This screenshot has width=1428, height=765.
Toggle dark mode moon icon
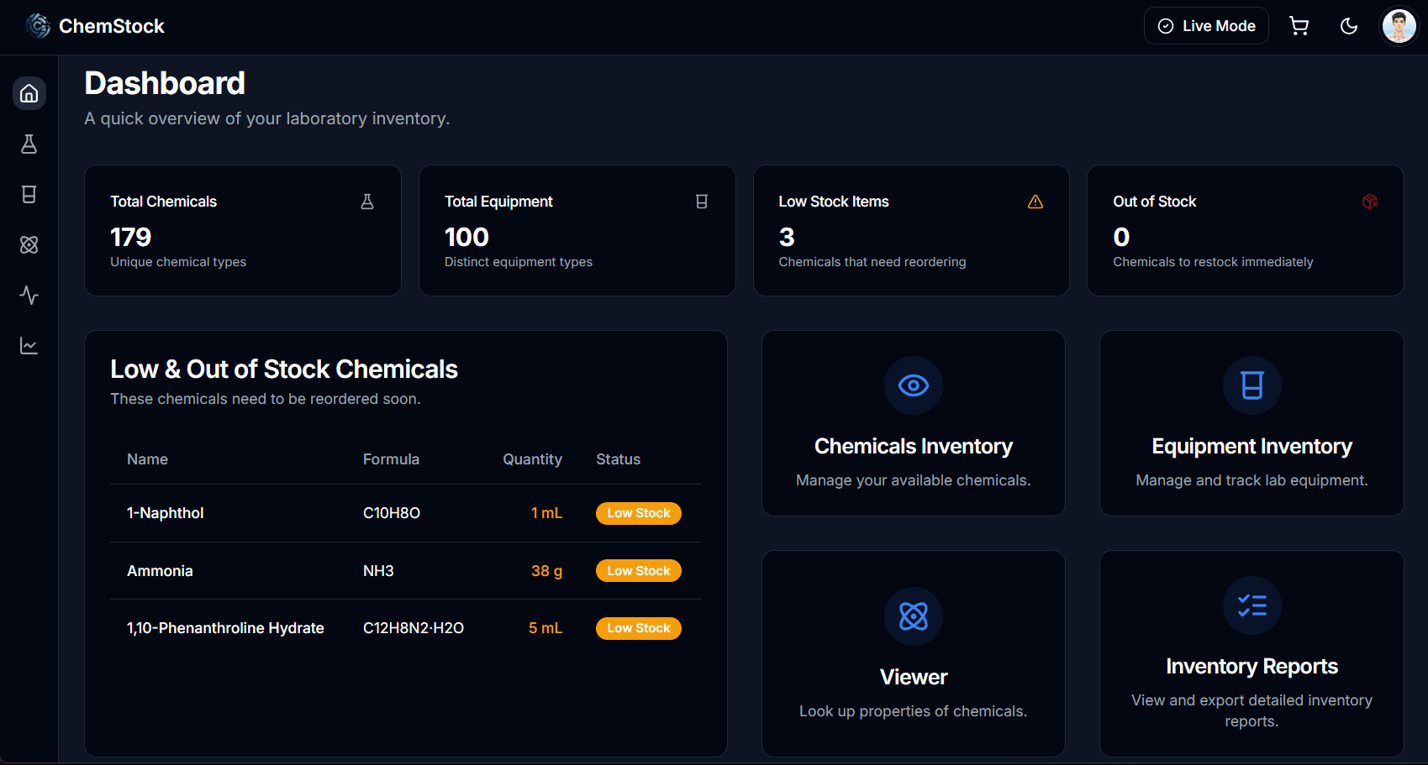1349,26
